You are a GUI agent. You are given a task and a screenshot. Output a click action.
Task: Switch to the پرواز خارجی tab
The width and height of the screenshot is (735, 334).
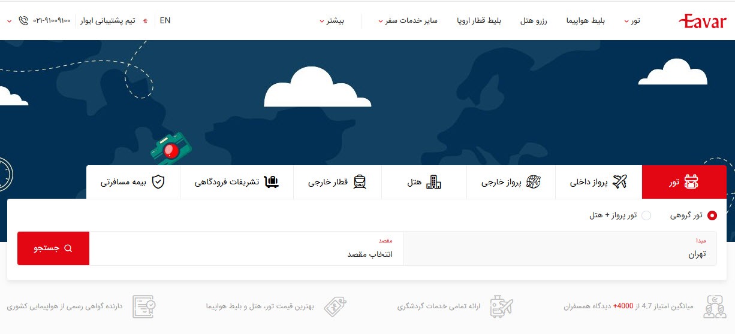click(x=511, y=182)
